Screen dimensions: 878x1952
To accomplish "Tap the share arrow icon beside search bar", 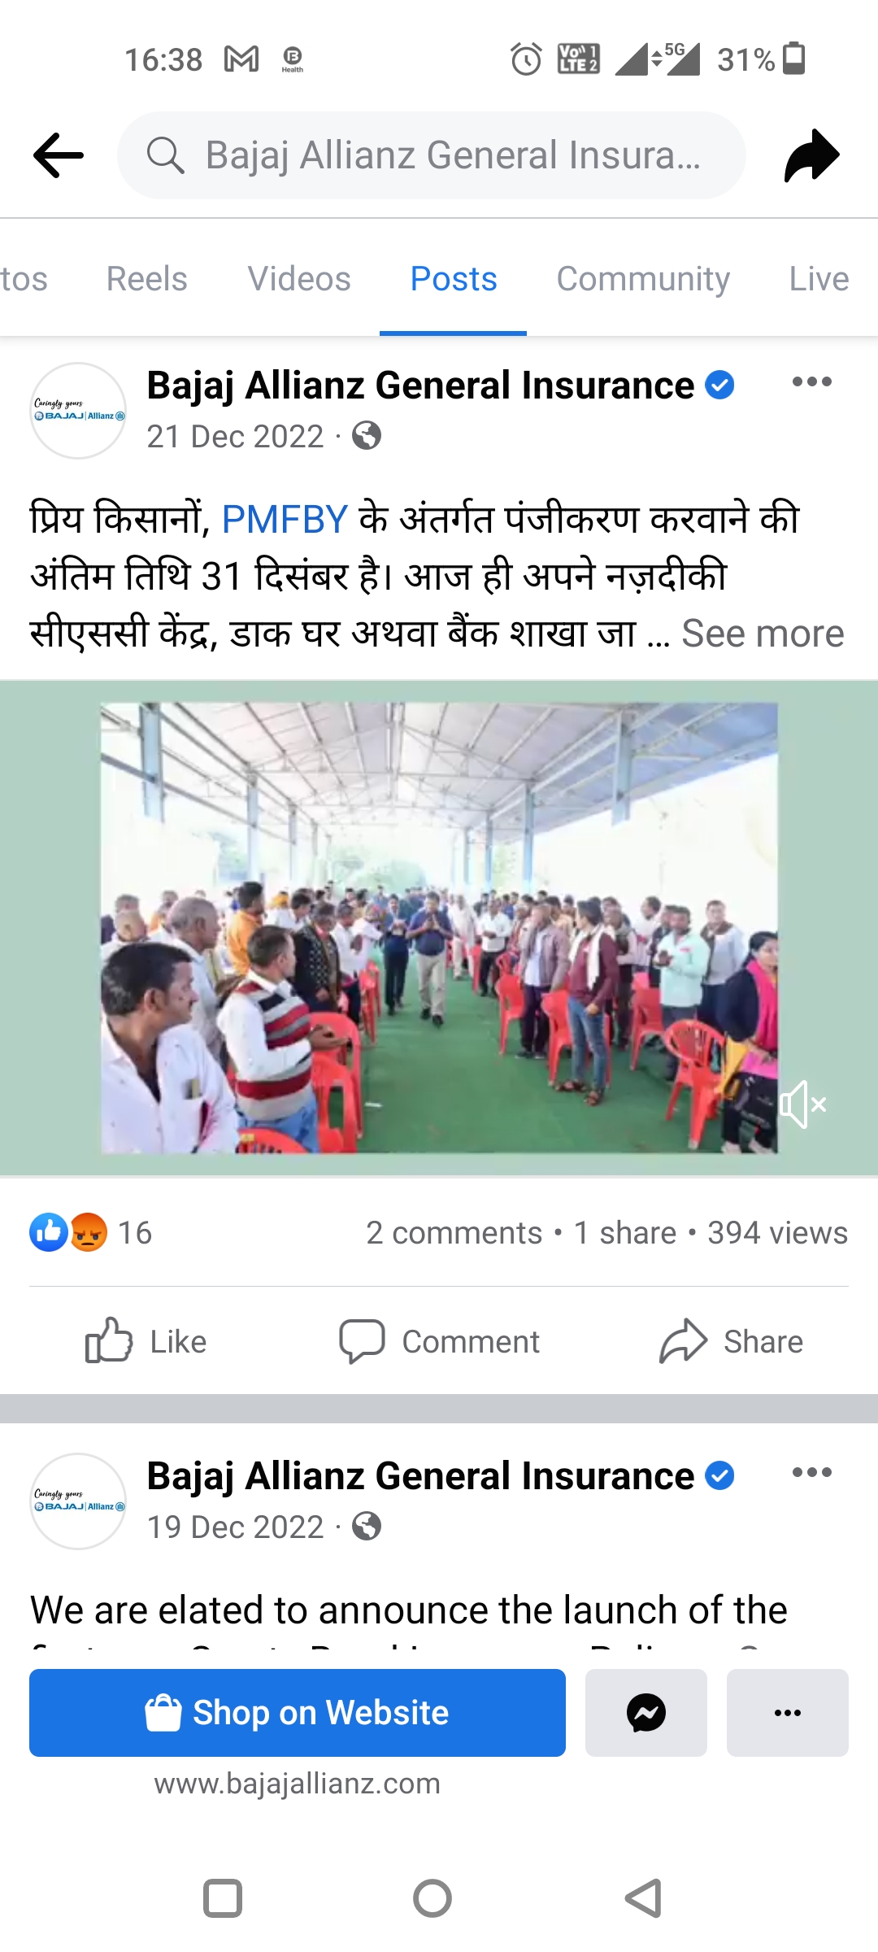I will [x=812, y=155].
